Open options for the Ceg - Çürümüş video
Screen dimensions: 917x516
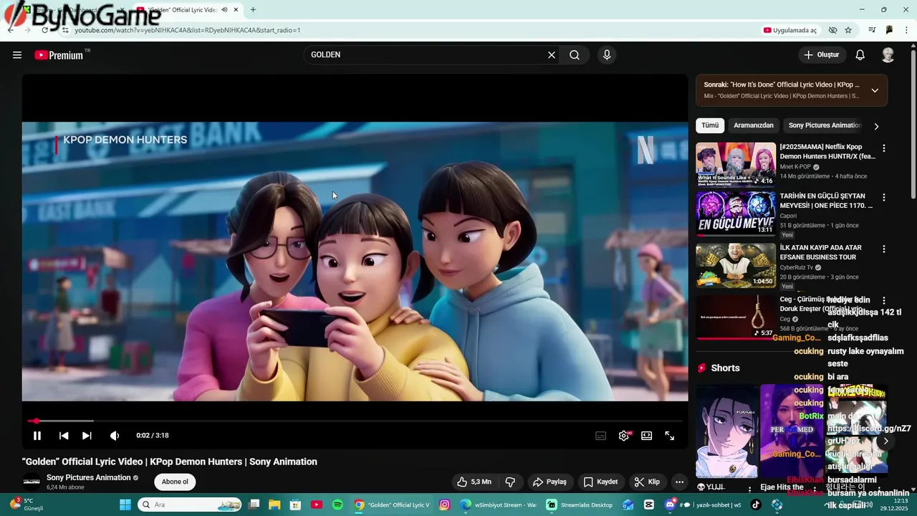[x=883, y=300]
